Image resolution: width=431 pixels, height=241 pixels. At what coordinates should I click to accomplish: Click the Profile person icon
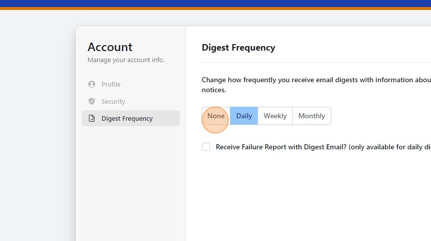click(x=91, y=84)
